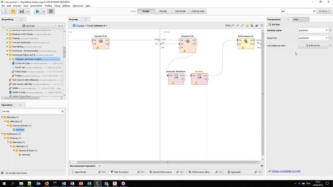Clear the operators search box
This screenshot has height=187, width=333.
[62, 111]
